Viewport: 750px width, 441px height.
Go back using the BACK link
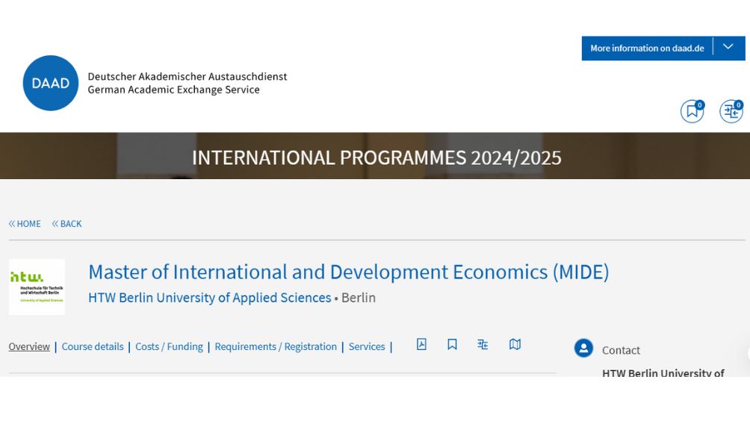[x=66, y=223]
